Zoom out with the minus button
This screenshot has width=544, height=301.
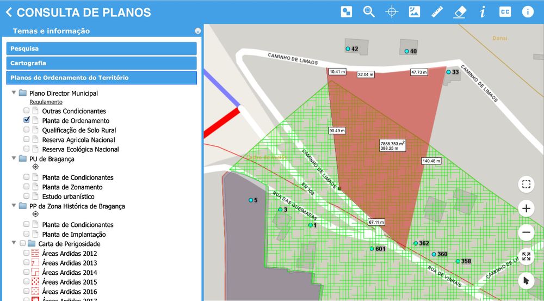tap(526, 232)
